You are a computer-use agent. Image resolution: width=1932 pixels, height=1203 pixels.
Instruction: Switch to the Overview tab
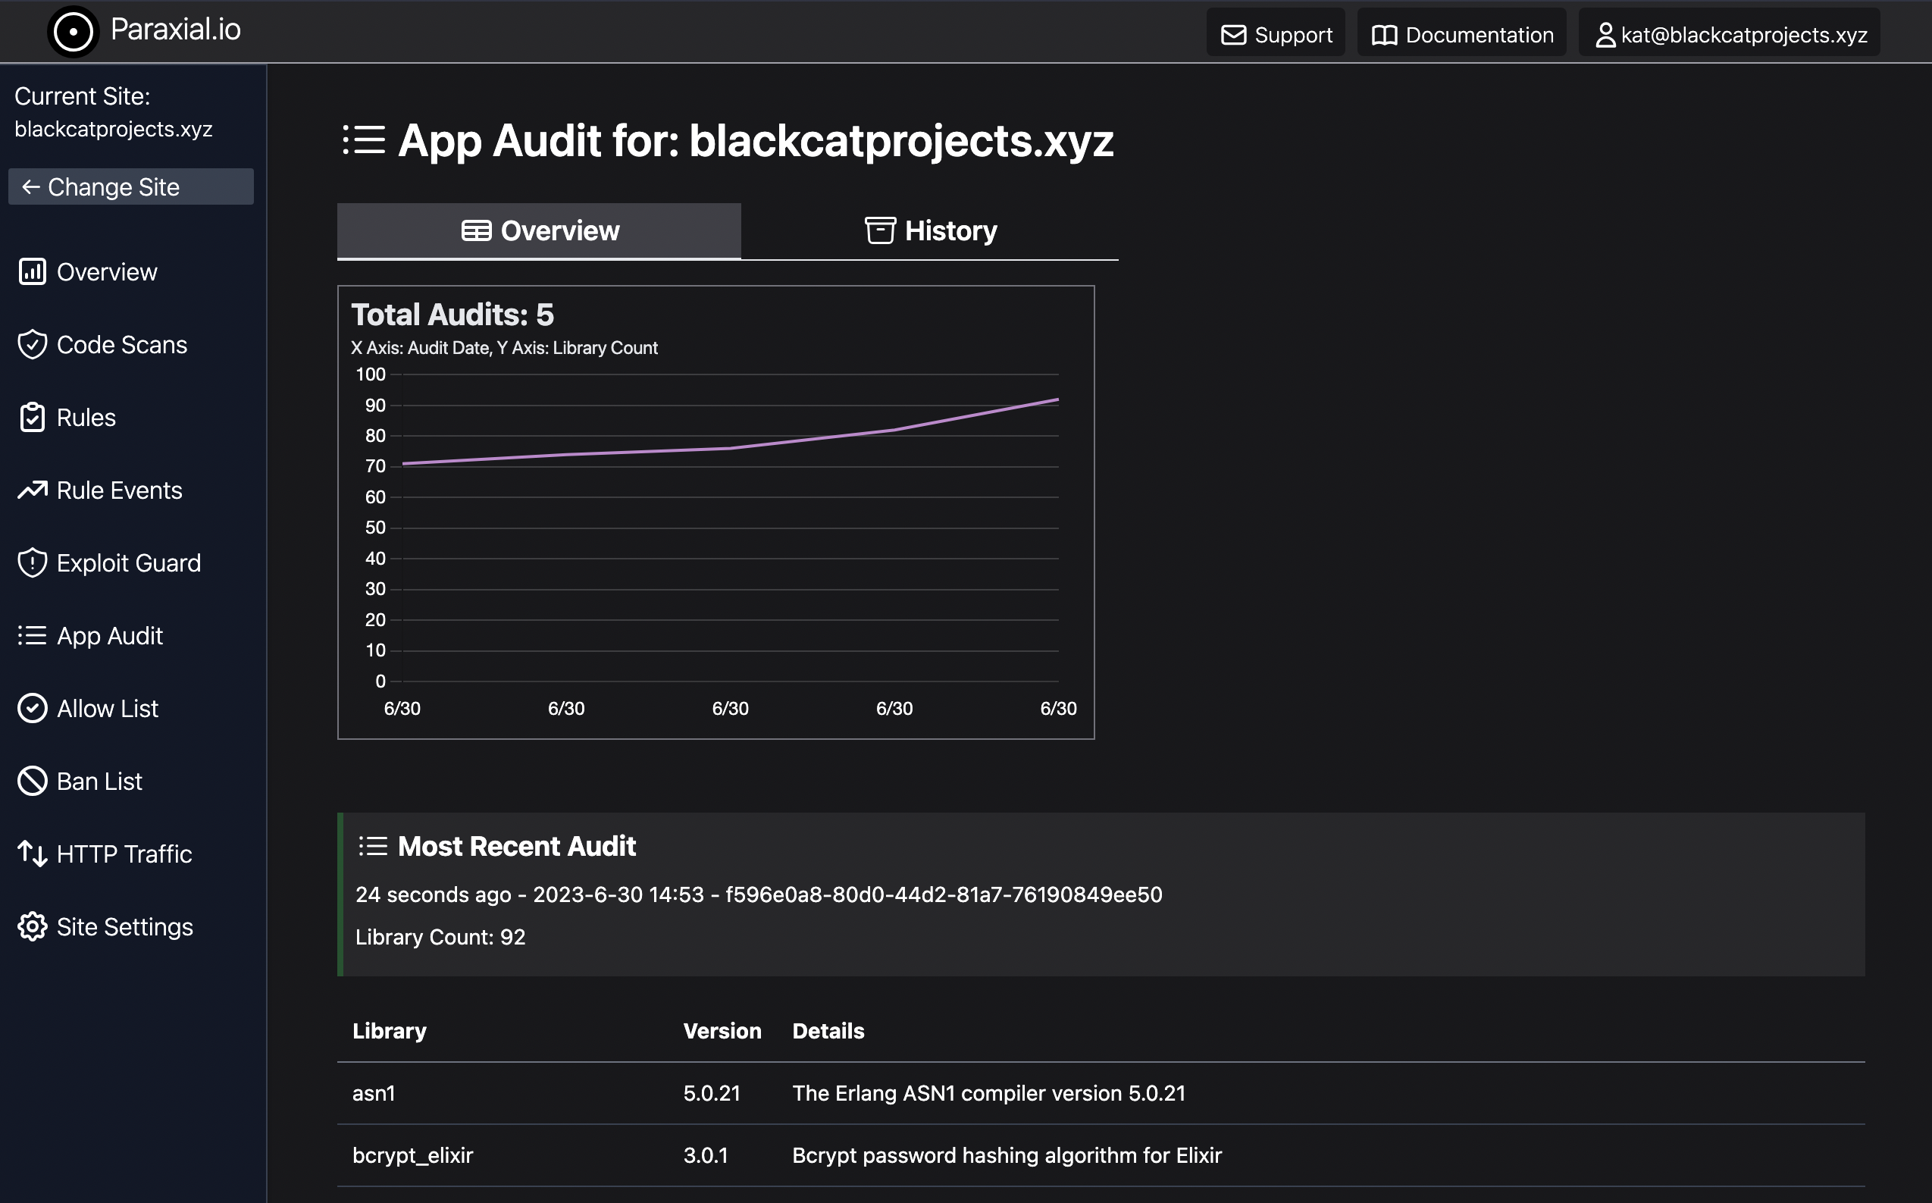539,230
